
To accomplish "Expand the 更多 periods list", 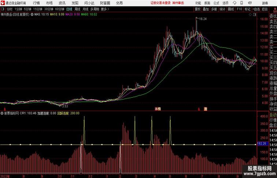I will pos(105,9).
